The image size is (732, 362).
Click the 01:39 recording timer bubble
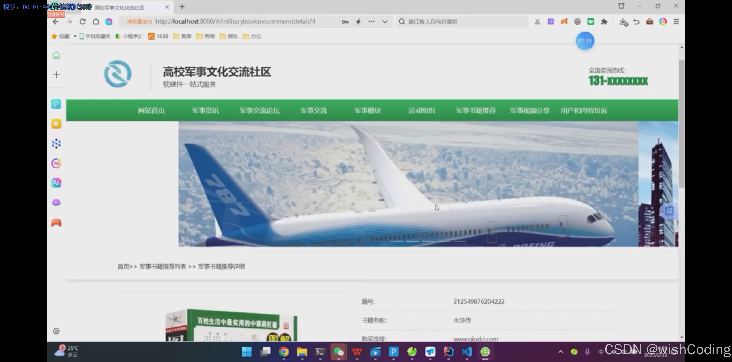point(585,41)
